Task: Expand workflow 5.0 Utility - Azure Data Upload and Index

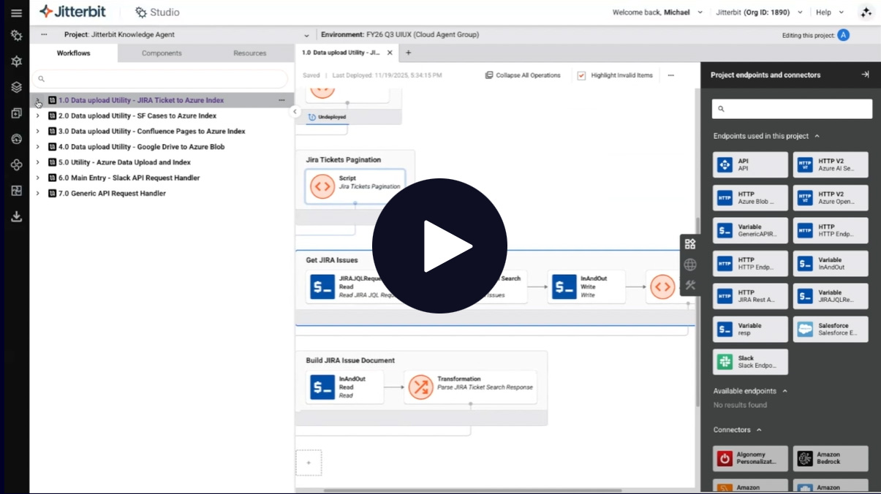Action: pyautogui.click(x=37, y=162)
